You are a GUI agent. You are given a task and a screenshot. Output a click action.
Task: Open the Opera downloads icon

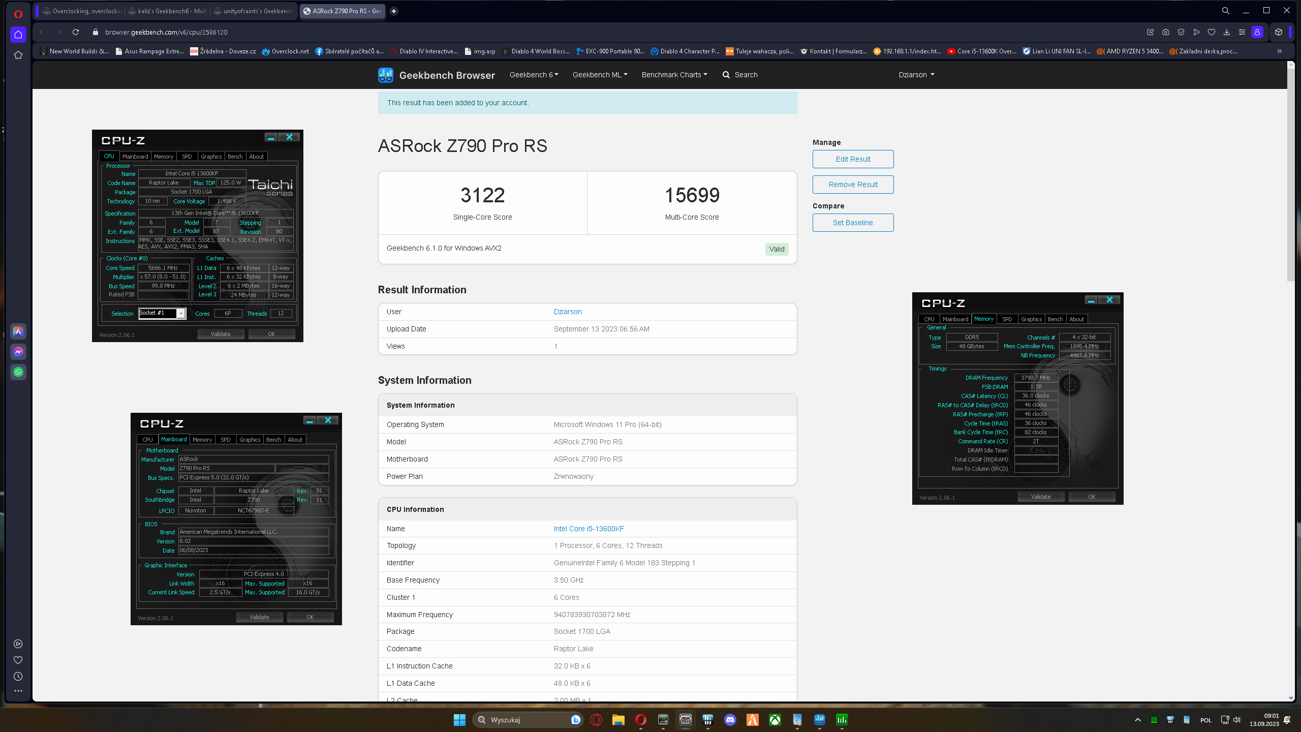[1227, 32]
